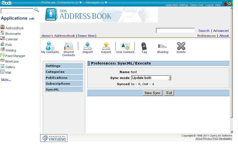This screenshot has height=148, width=238.
Task: Open the Publications preferences tab
Action: point(64,78)
